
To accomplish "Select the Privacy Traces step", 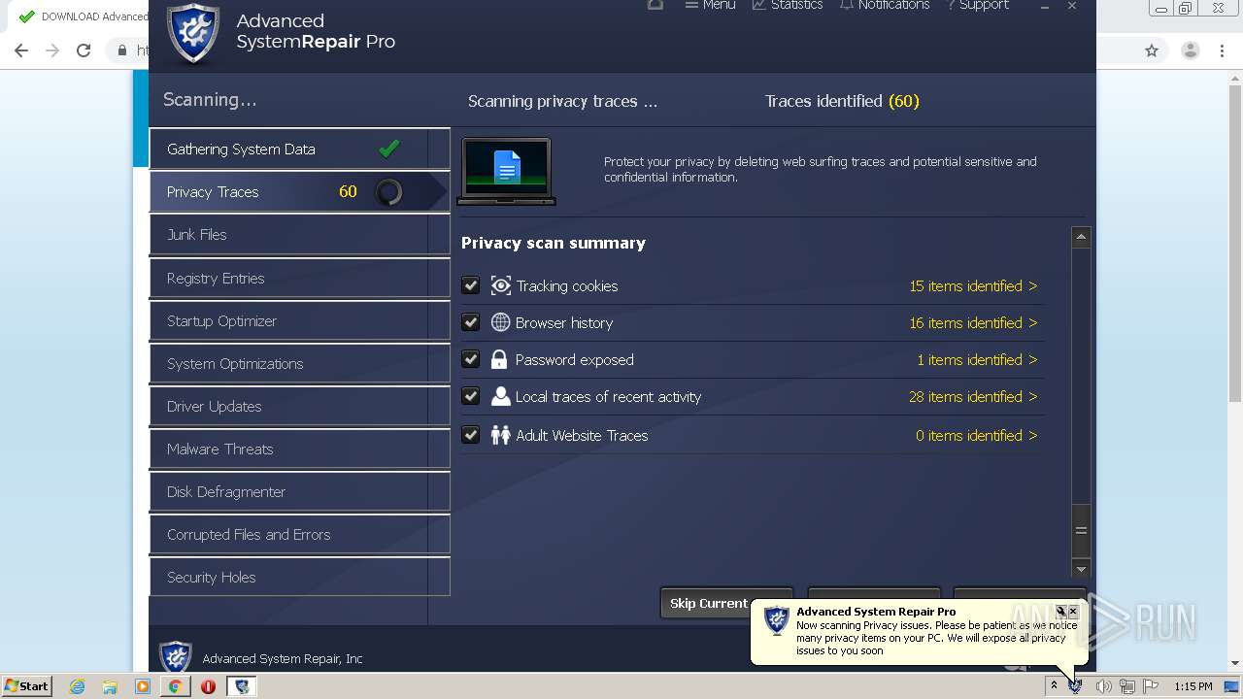I will coord(299,192).
